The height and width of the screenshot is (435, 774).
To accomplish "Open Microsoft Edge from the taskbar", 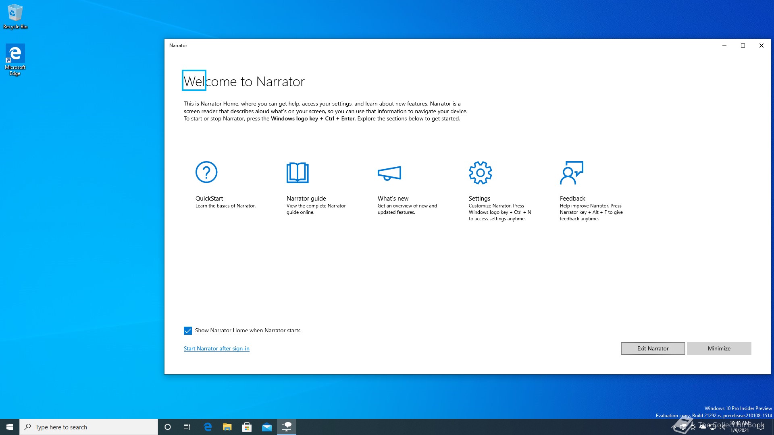I will coord(208,427).
